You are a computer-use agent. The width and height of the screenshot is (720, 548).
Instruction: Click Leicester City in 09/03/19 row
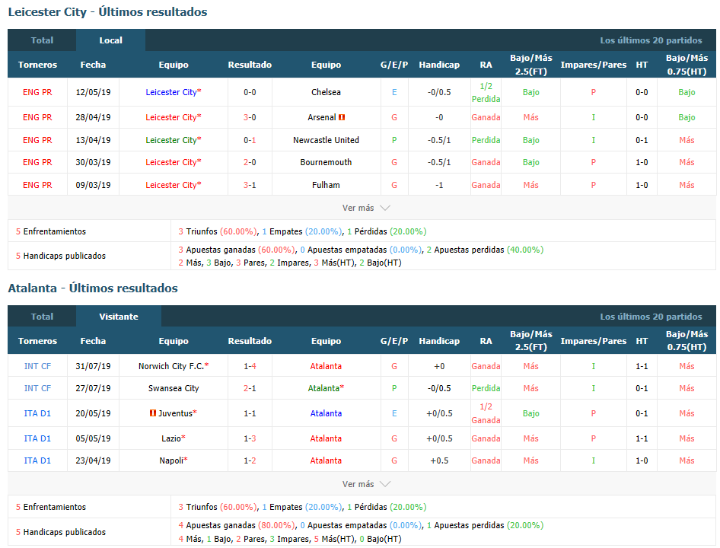click(x=171, y=185)
